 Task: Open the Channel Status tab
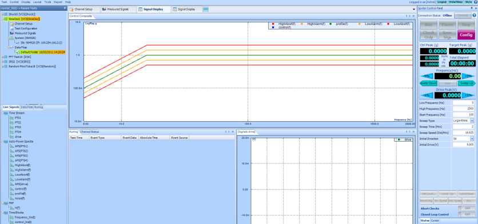(x=90, y=131)
